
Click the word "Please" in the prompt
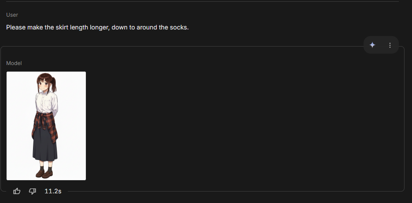point(15,28)
